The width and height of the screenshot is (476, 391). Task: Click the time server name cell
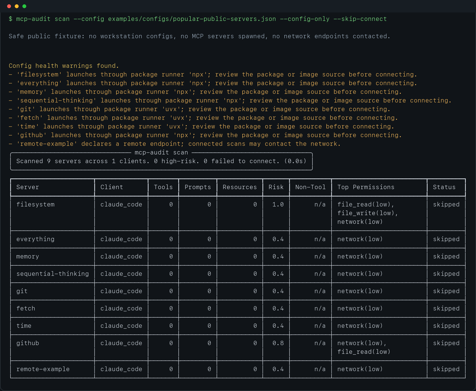pos(24,326)
